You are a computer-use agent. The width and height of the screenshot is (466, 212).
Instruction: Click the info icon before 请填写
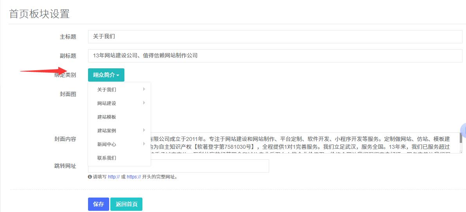coord(90,177)
